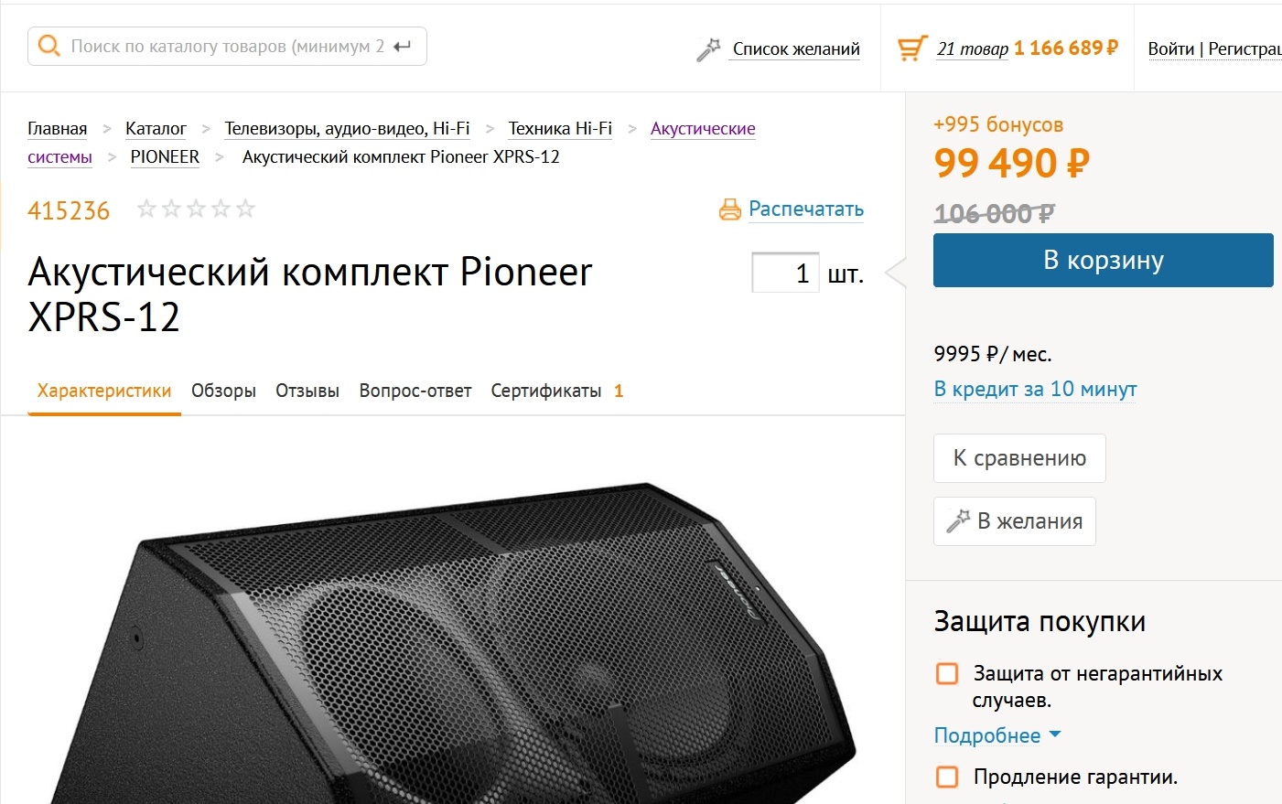Open the shopping cart icon
1282x804 pixels.
click(x=911, y=48)
